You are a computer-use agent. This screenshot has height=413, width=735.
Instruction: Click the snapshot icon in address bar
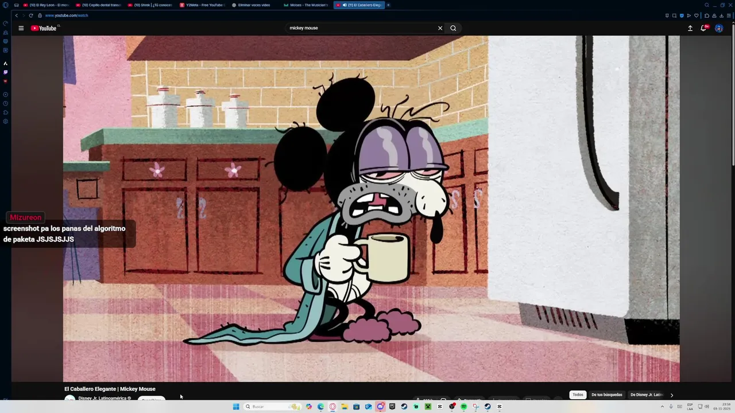[674, 15]
